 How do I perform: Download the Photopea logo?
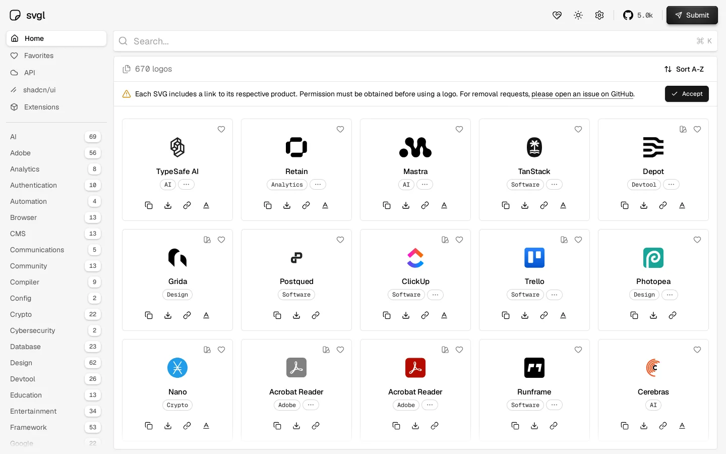[653, 315]
